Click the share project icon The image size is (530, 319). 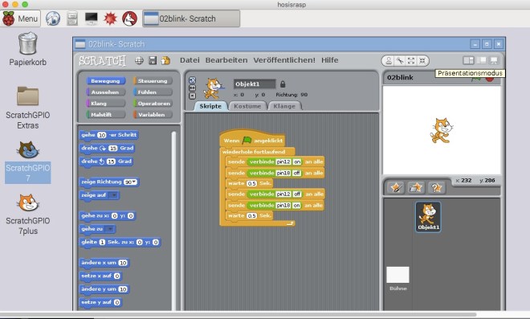[165, 60]
